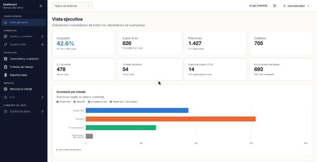
Task: Click the 'Capacidad sin usar' caption
Action: click(x=133, y=48)
